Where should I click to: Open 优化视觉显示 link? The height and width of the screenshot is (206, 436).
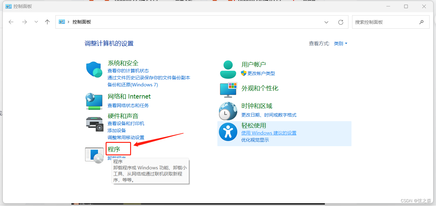tap(255, 140)
